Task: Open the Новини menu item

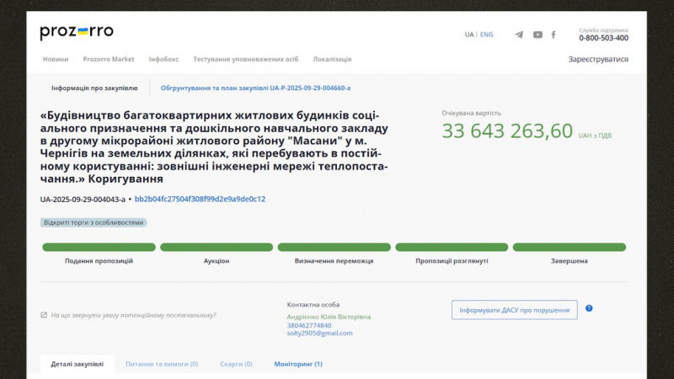Action: pyautogui.click(x=56, y=59)
